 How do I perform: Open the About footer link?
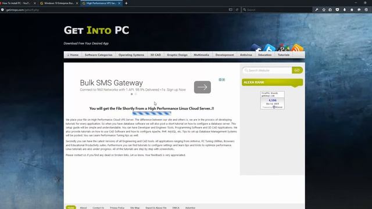[83, 208]
